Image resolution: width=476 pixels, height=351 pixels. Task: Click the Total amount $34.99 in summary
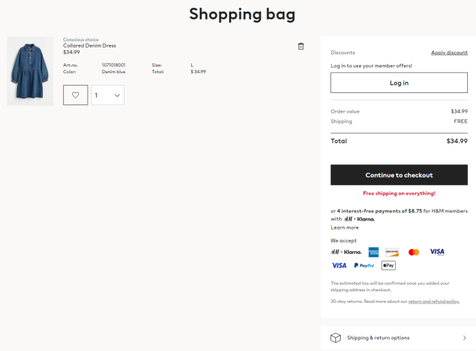(x=457, y=141)
